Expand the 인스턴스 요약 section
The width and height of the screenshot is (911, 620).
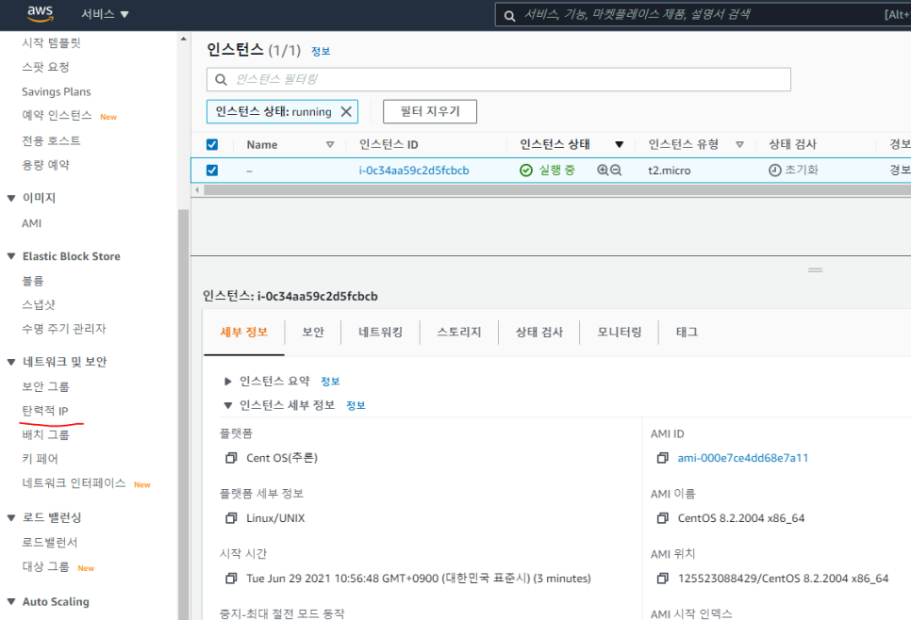[x=228, y=382]
